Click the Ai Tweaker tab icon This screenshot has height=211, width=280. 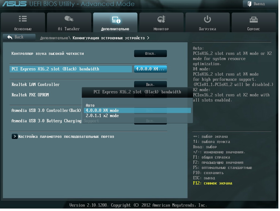tap(69, 19)
